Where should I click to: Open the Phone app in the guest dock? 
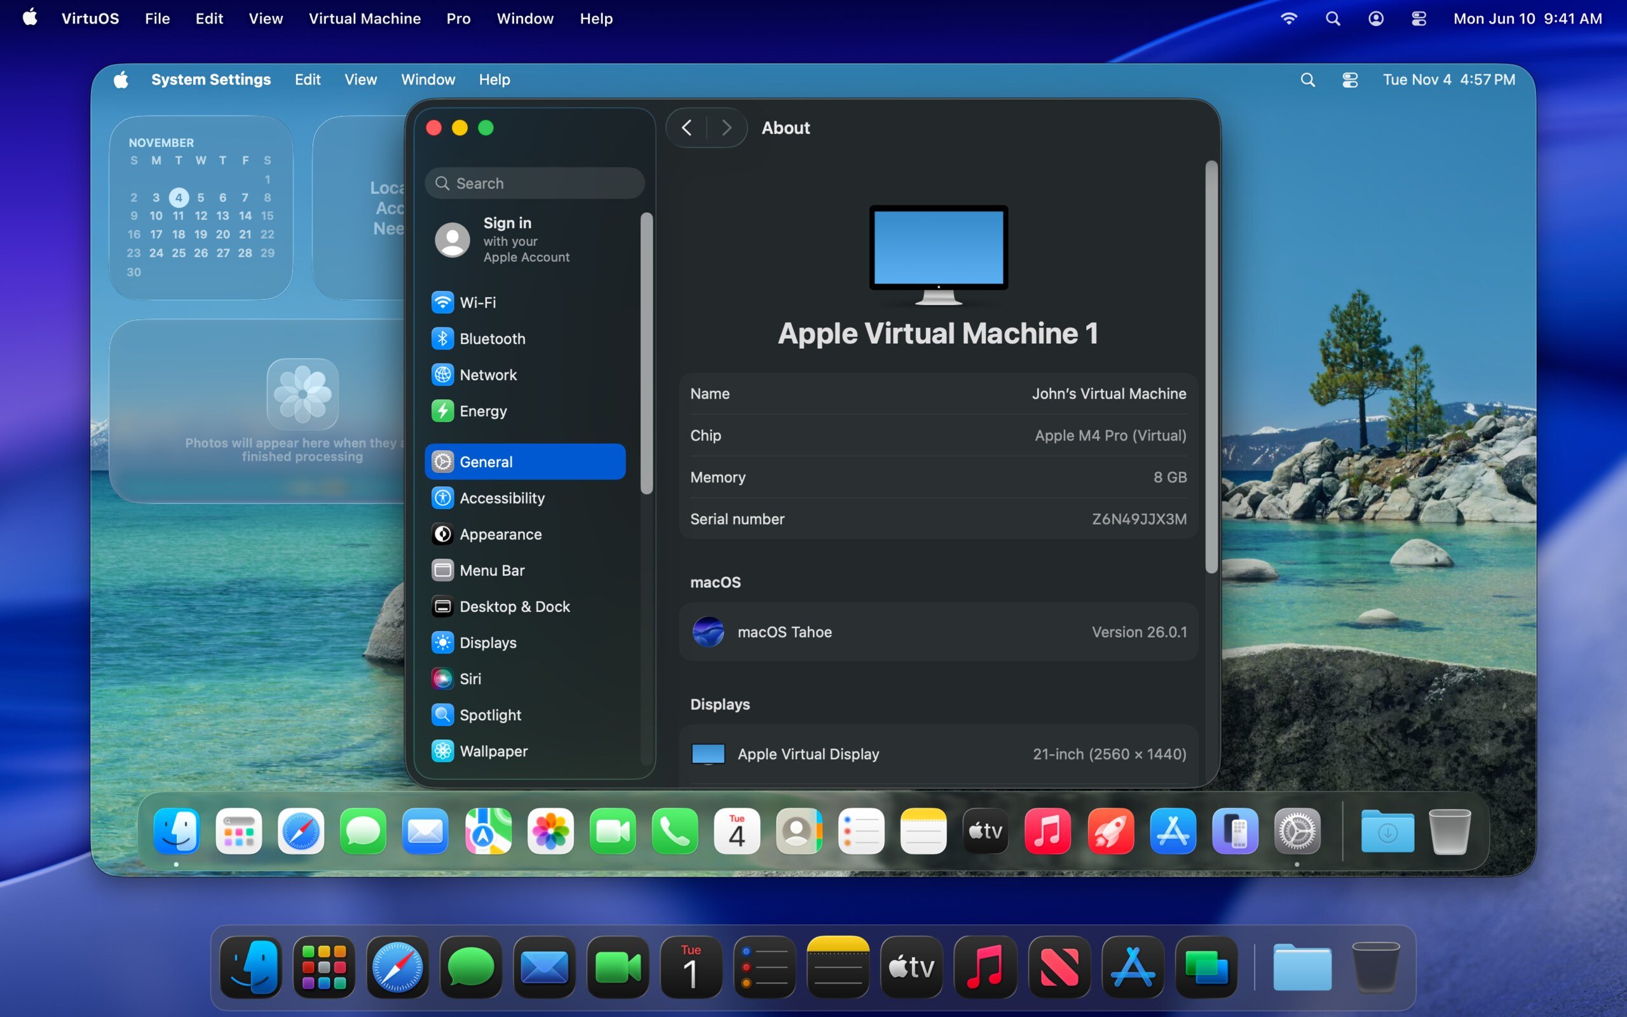click(675, 831)
